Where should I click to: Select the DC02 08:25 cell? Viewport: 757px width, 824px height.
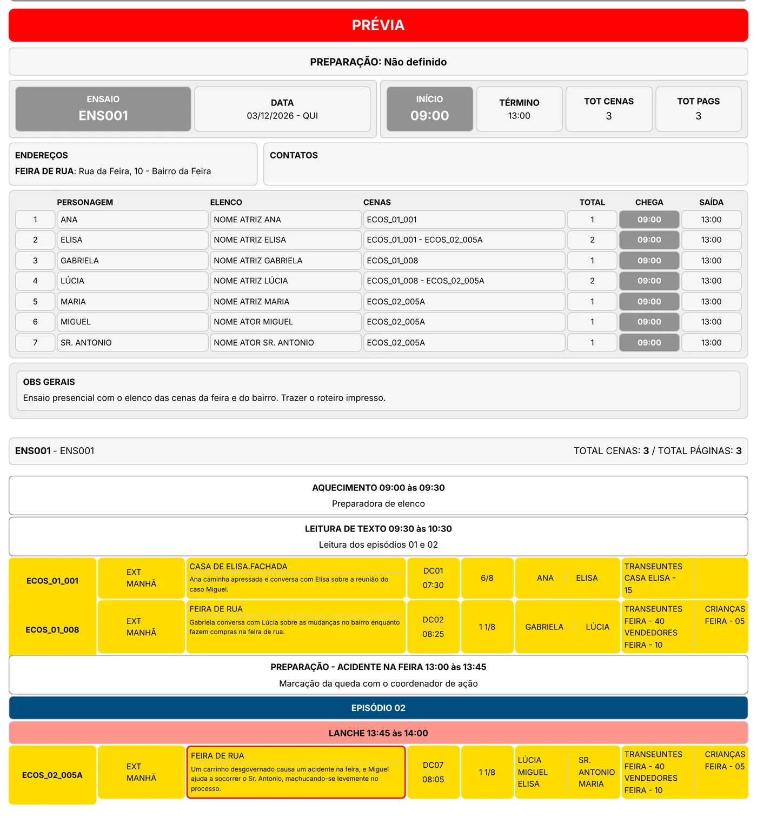pos(433,627)
